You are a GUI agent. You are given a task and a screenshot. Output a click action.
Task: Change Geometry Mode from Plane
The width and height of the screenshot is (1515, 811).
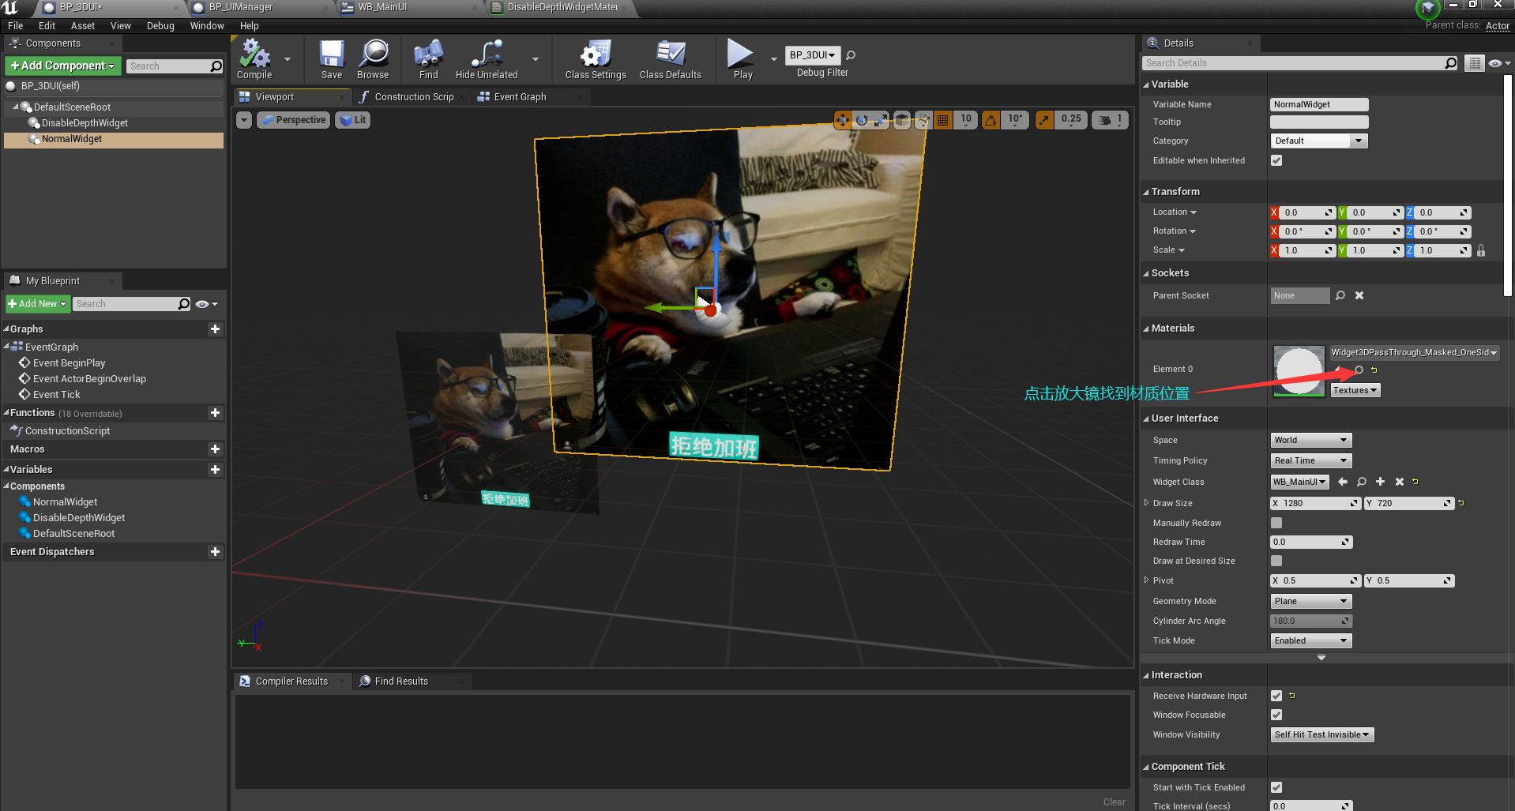pos(1310,601)
